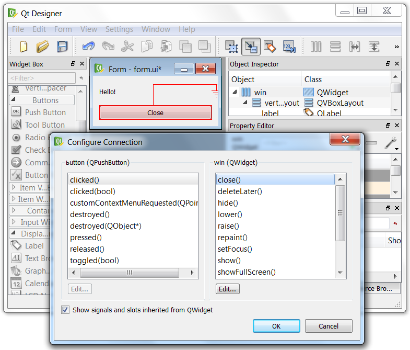Select the clicked(bool) signal
This screenshot has width=410, height=350.
pyautogui.click(x=133, y=191)
